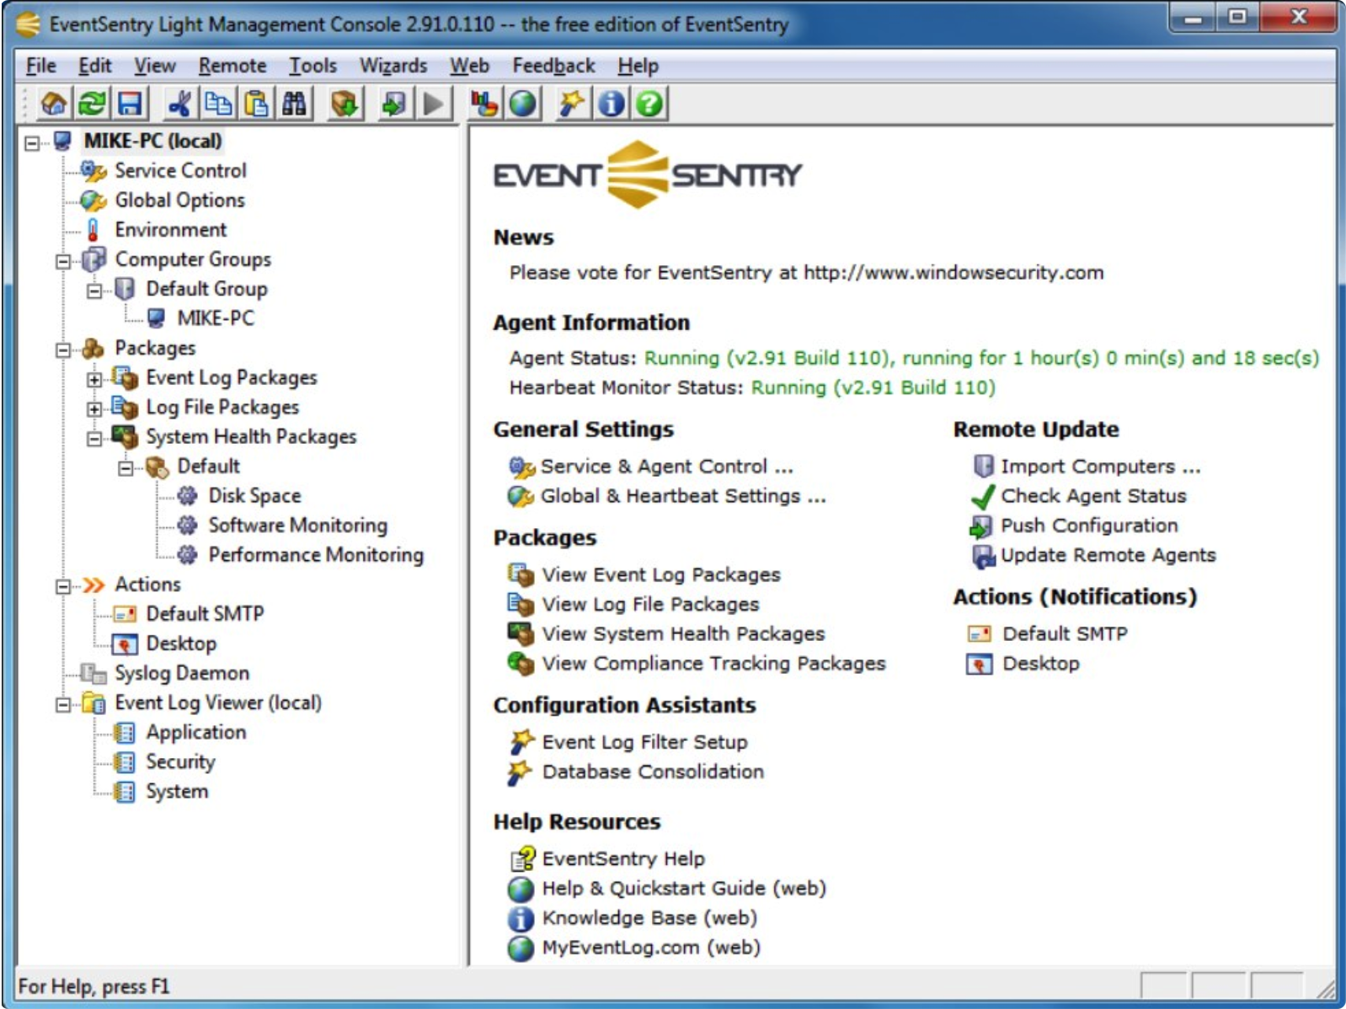1346x1009 pixels.
Task: Open the Edit menu
Action: coord(95,66)
